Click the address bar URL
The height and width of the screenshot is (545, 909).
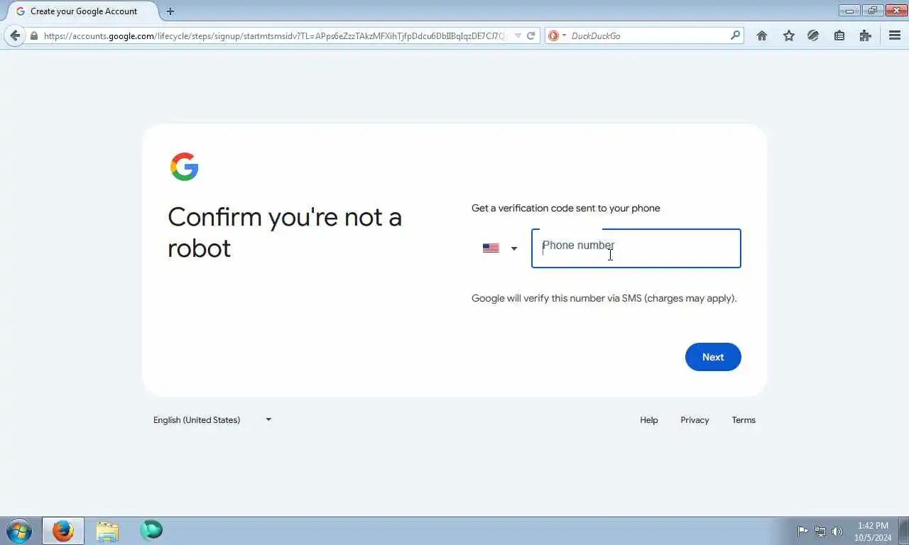(276, 35)
